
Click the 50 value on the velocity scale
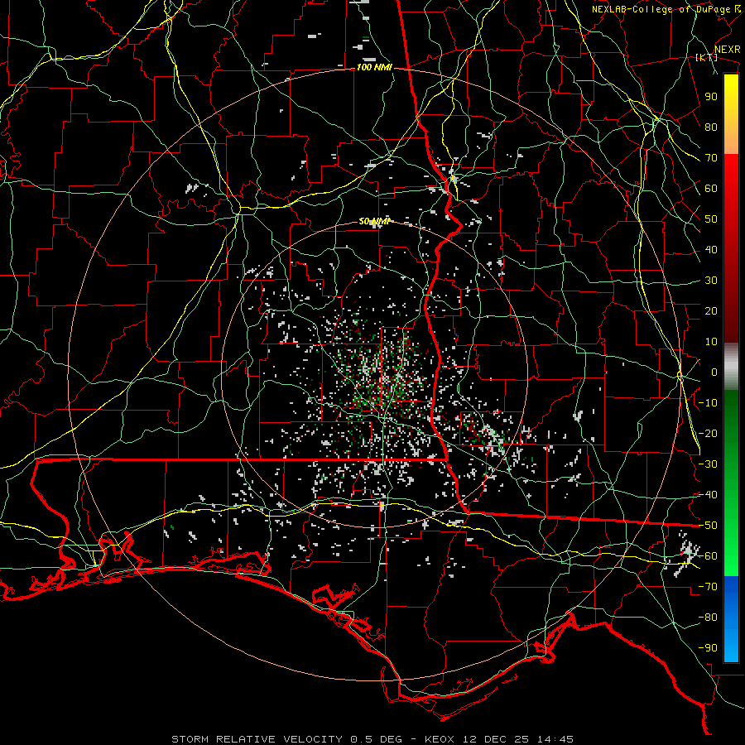pos(711,219)
